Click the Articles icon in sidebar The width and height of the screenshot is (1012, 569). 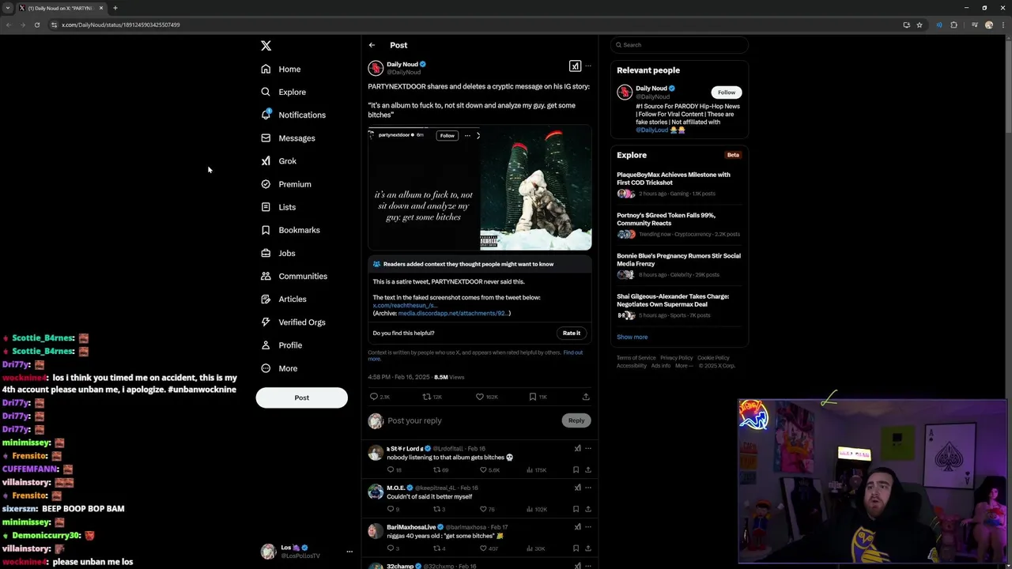tap(266, 299)
